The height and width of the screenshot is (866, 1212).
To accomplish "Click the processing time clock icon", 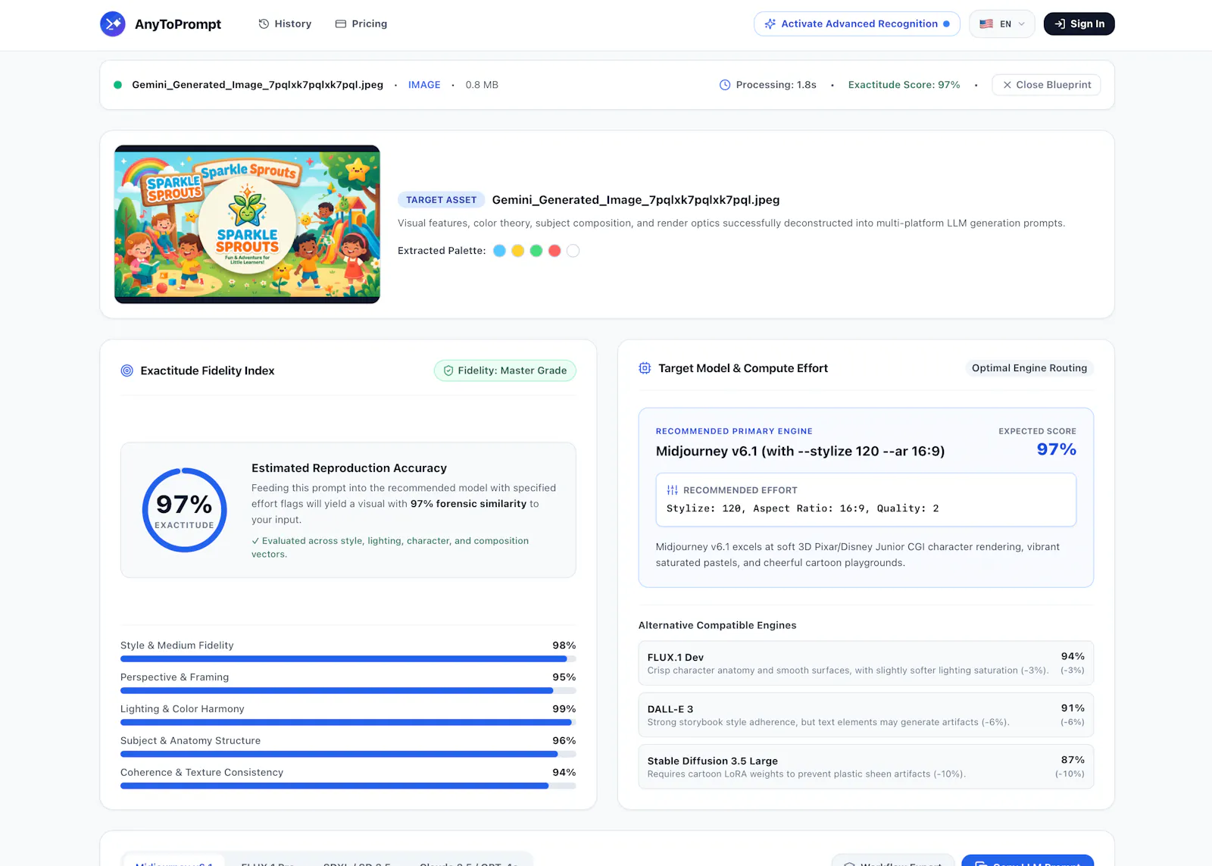I will point(725,85).
